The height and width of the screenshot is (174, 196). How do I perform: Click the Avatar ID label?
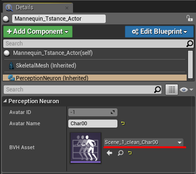pyautogui.click(x=20, y=112)
